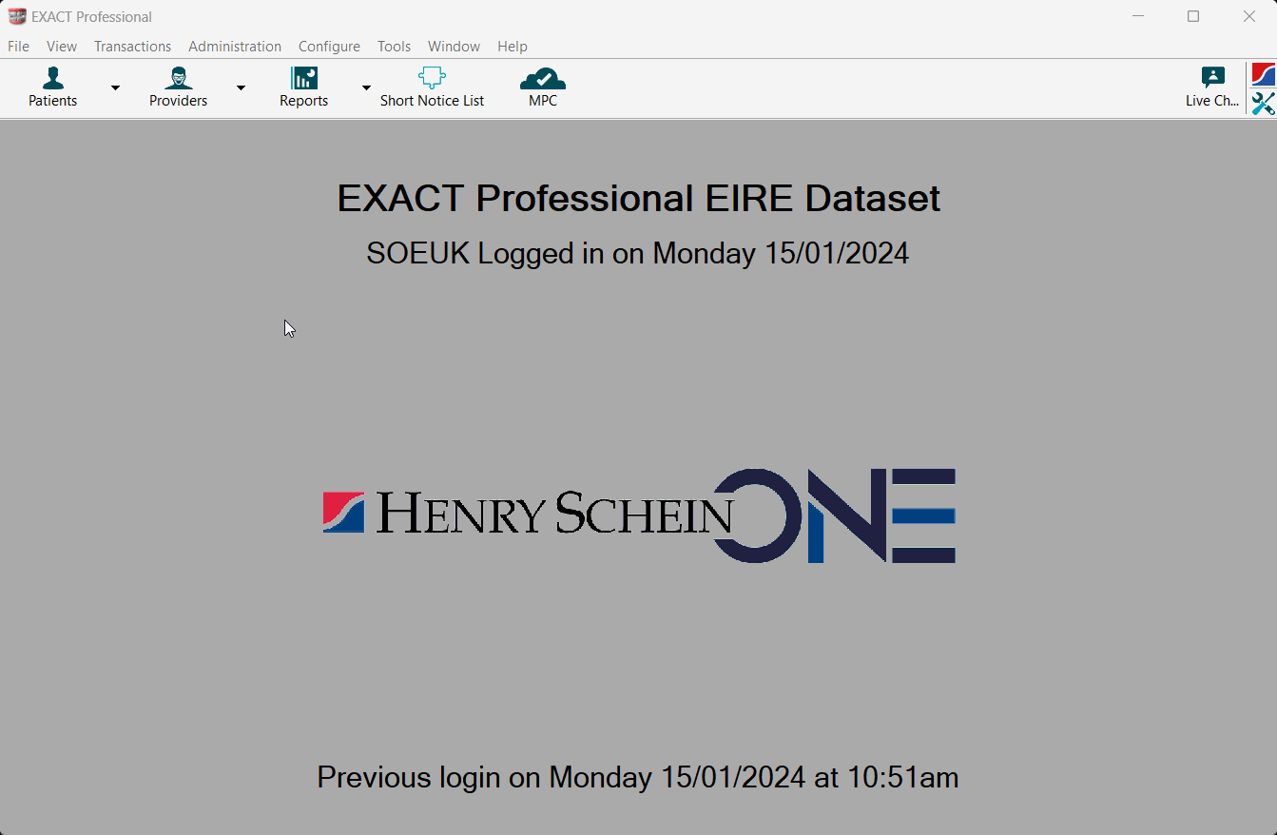Click the 'Previous login on Monday' text
This screenshot has height=835, width=1277.
pyautogui.click(x=484, y=777)
